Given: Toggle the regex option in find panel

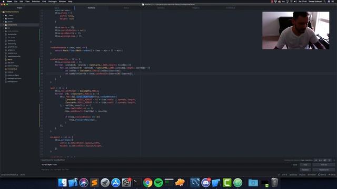Looking at the screenshot, I should tap(316, 160).
